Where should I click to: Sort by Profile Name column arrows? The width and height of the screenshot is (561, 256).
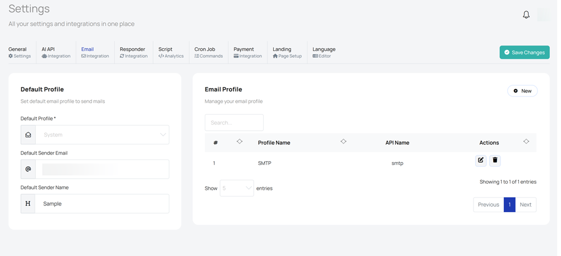point(343,141)
